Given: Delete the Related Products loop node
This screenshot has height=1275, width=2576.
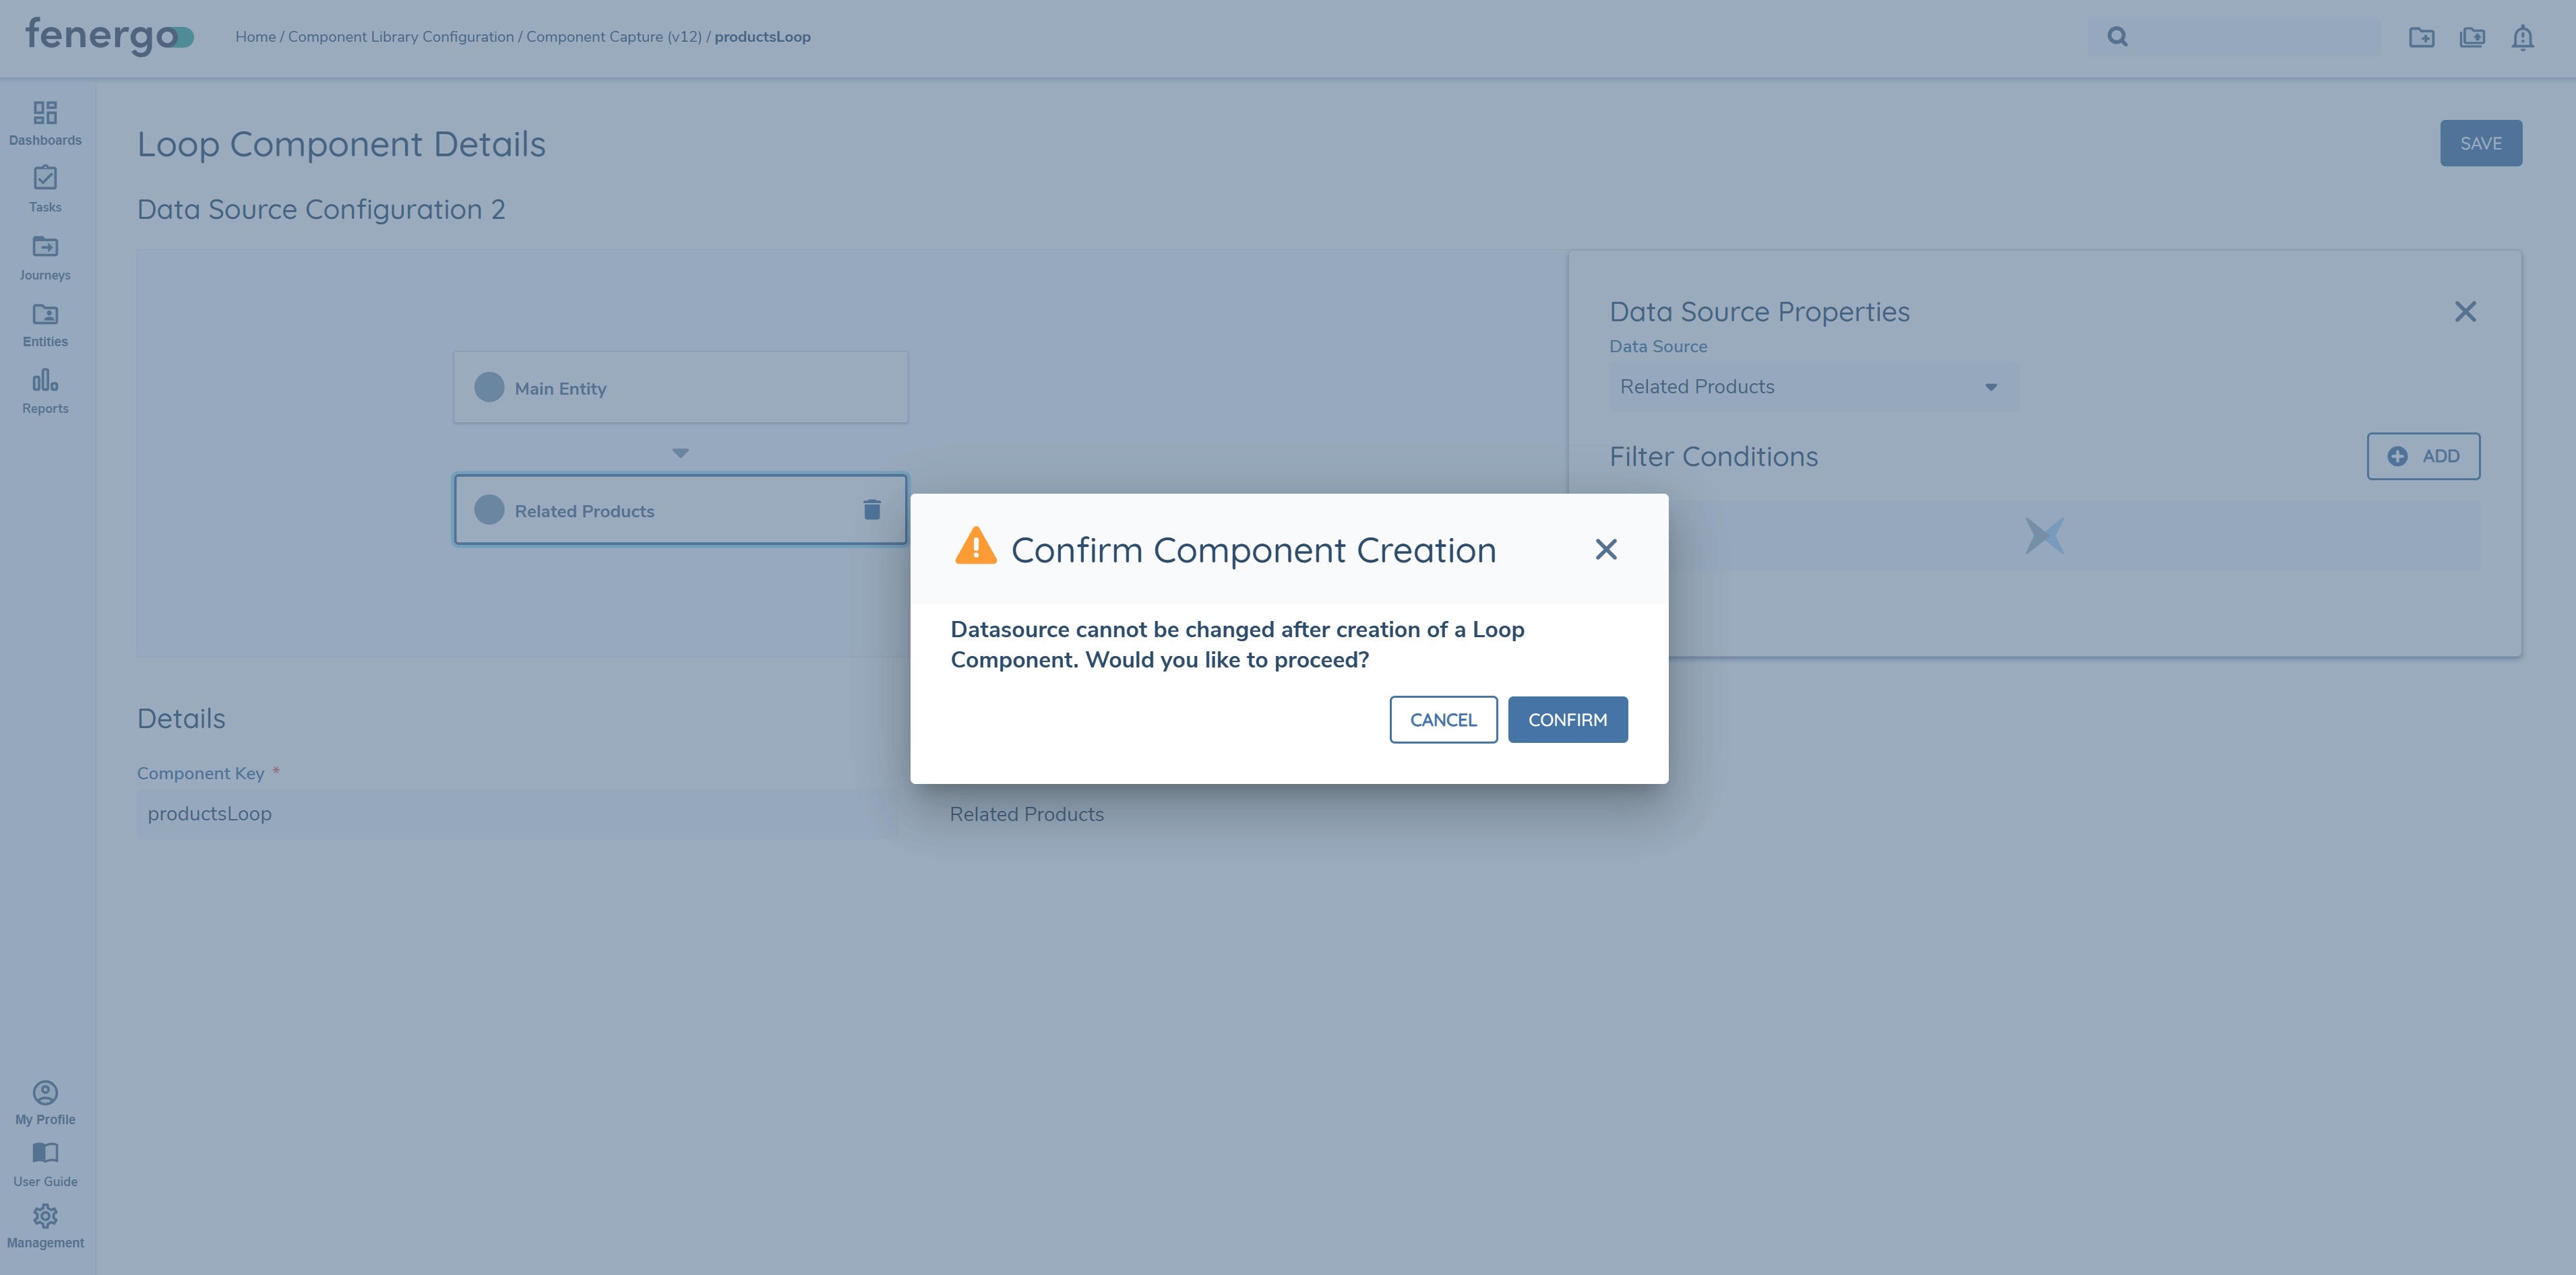Looking at the screenshot, I should (871, 509).
